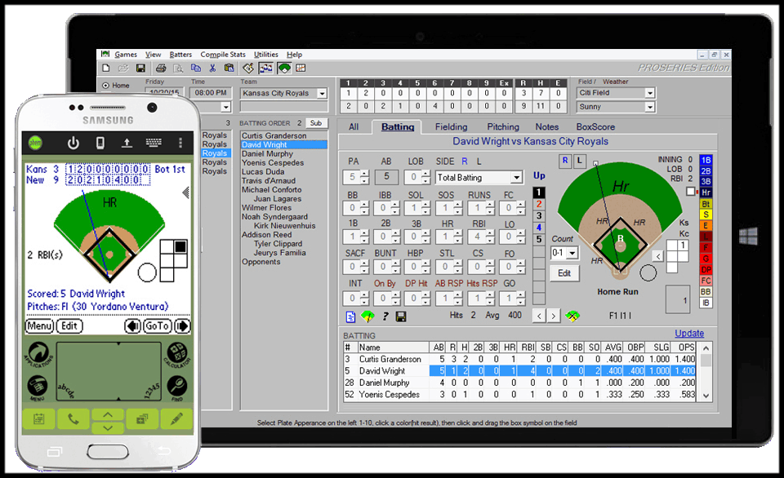Viewport: 784px width, 478px height.
Task: Tap the Calculator icon on the phone
Action: [177, 353]
